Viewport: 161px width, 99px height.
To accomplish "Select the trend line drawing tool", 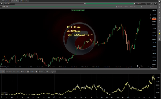I will click(x=159, y=12).
